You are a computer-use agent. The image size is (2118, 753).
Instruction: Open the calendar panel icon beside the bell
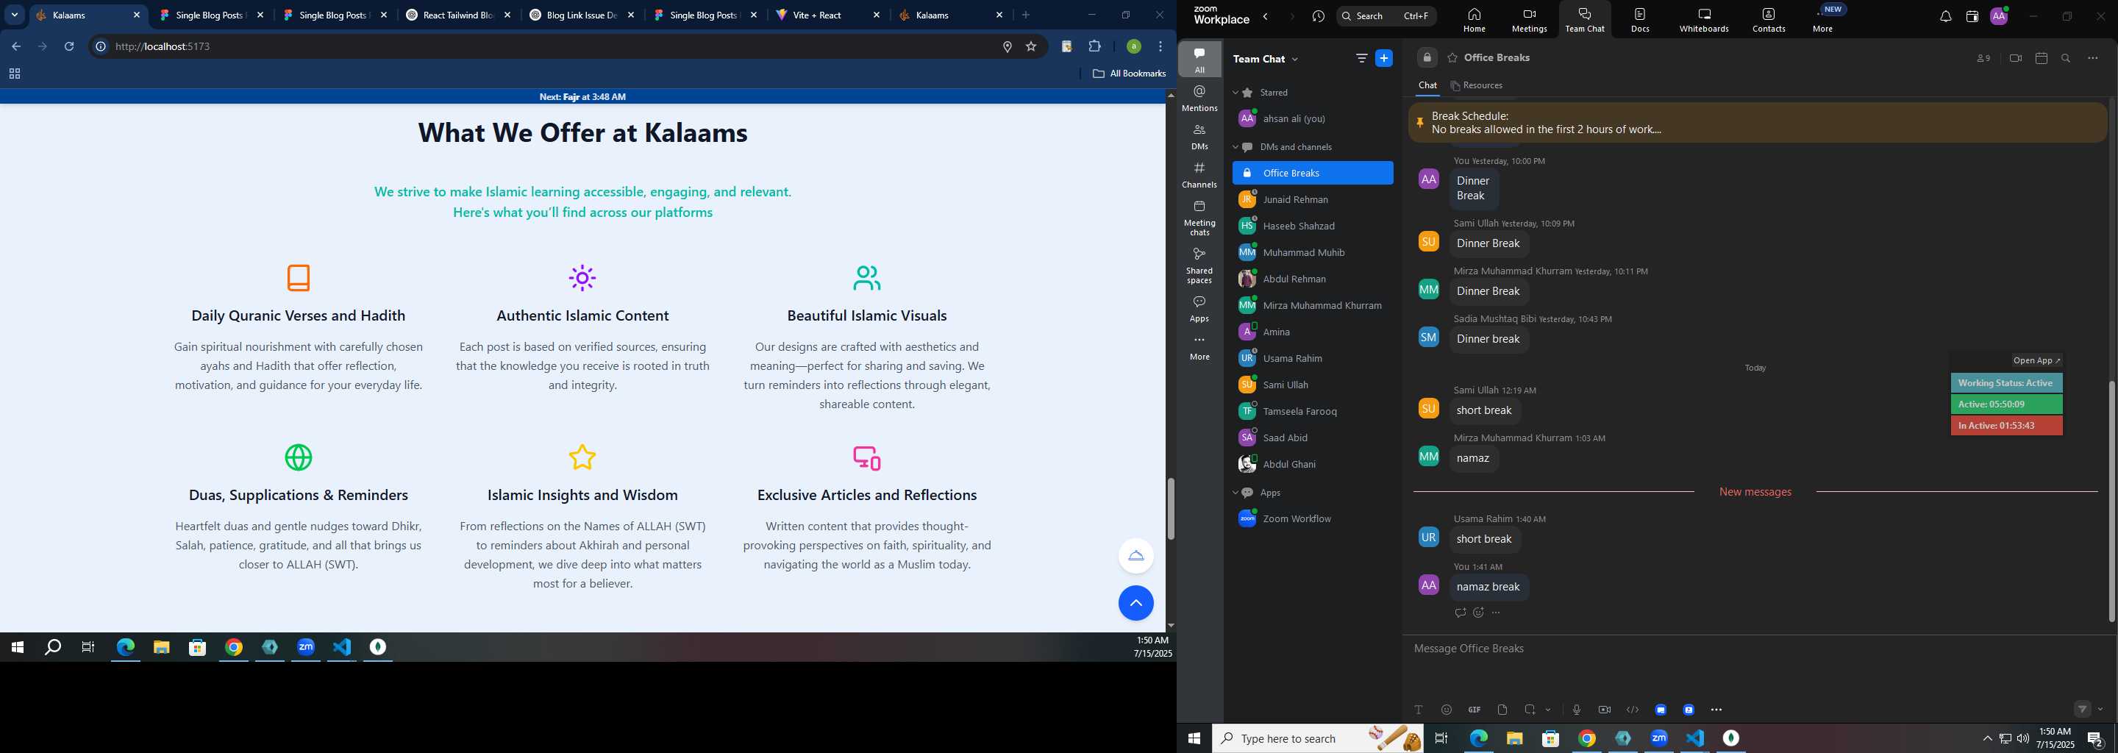(x=1972, y=16)
